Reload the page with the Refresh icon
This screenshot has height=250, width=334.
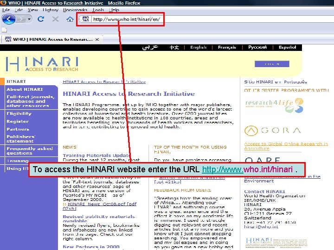point(41,19)
